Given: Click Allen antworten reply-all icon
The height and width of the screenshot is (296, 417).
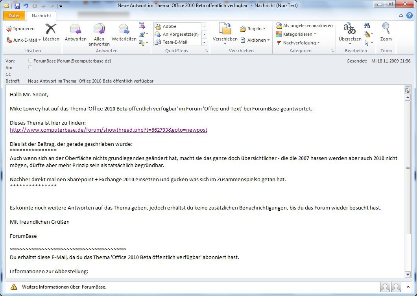Looking at the screenshot, I should click(99, 29).
